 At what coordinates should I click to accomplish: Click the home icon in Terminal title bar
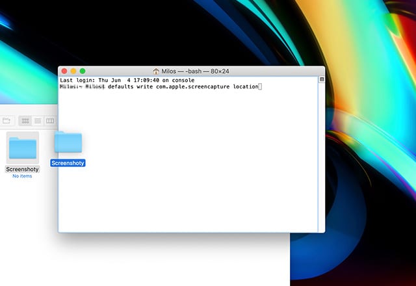(156, 71)
